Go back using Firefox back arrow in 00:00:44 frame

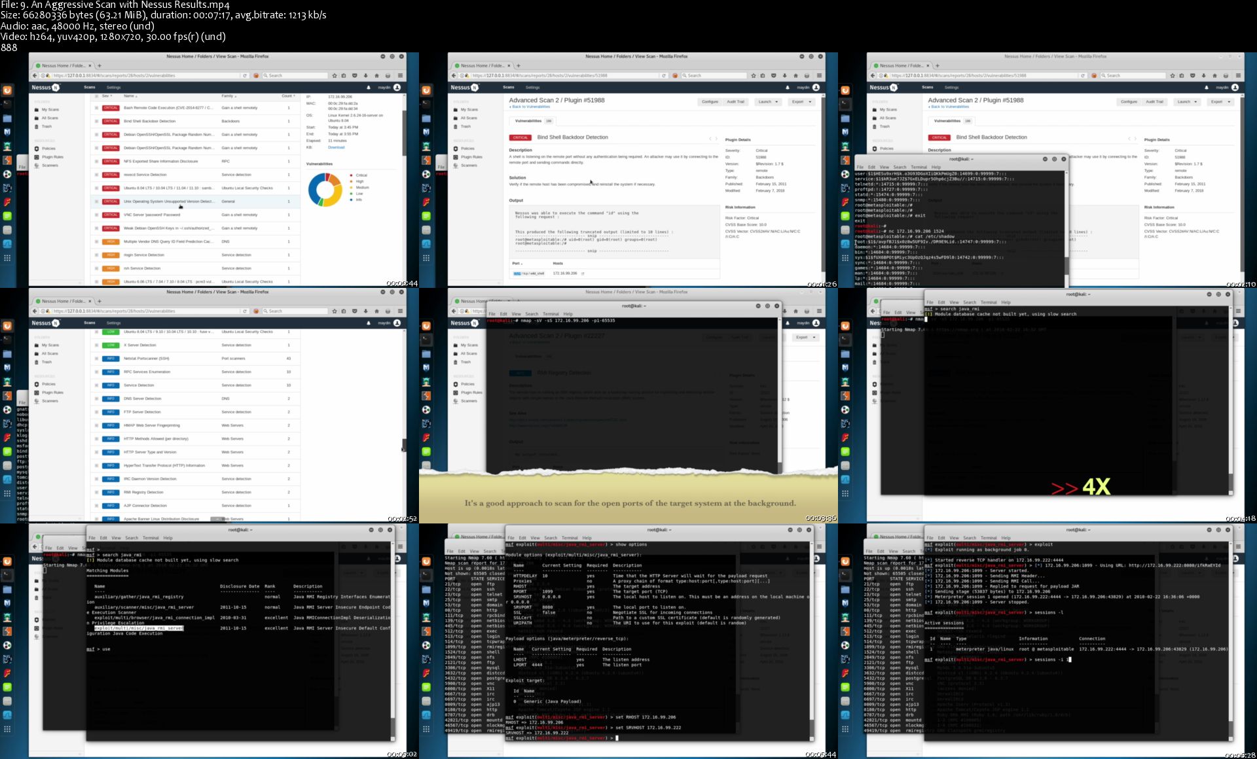35,75
